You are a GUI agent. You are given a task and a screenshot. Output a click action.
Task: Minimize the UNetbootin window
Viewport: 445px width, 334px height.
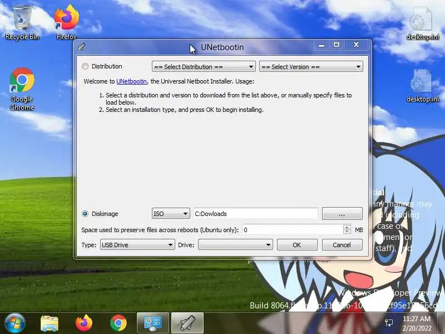click(x=322, y=45)
